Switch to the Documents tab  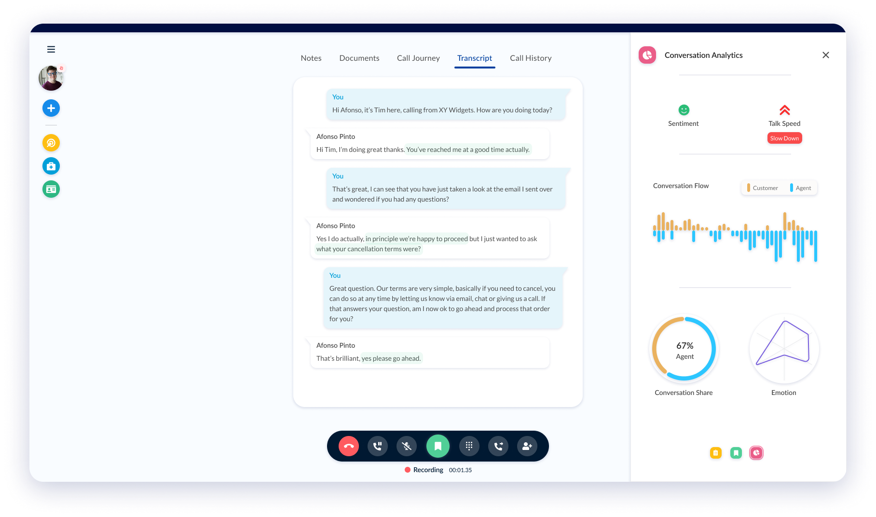click(359, 58)
